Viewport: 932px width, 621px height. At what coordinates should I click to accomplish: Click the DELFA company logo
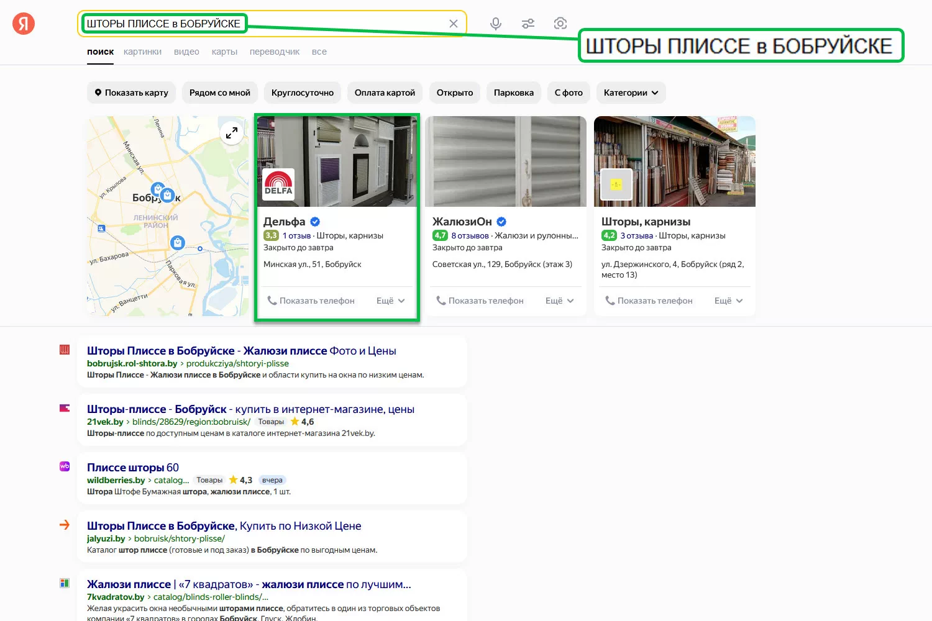[x=278, y=184]
